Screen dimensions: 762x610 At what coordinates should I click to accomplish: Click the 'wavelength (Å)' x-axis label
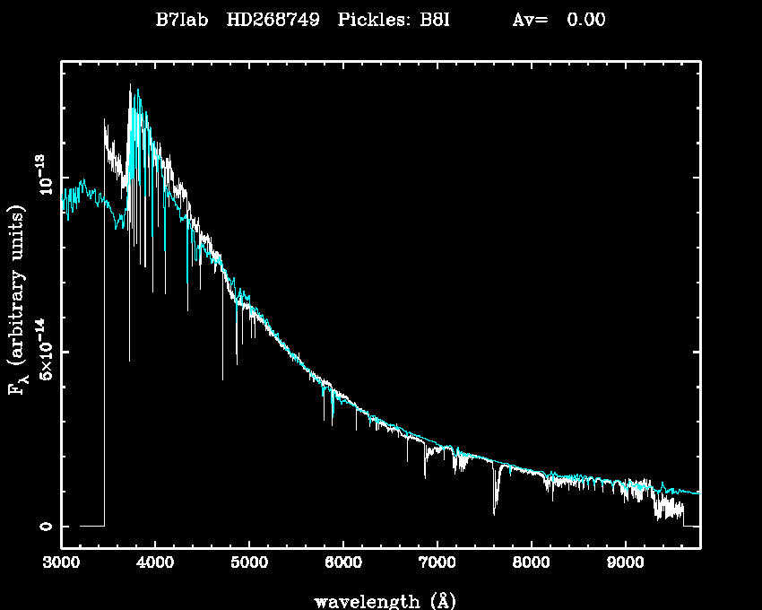coord(380,599)
